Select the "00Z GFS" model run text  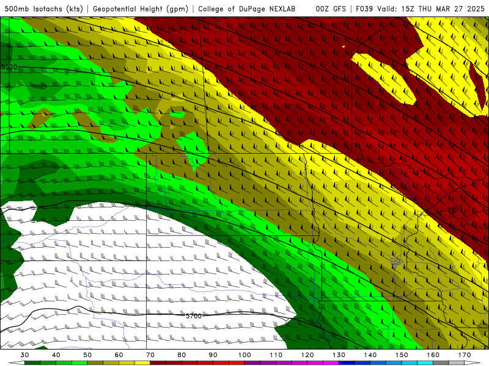[x=331, y=9]
